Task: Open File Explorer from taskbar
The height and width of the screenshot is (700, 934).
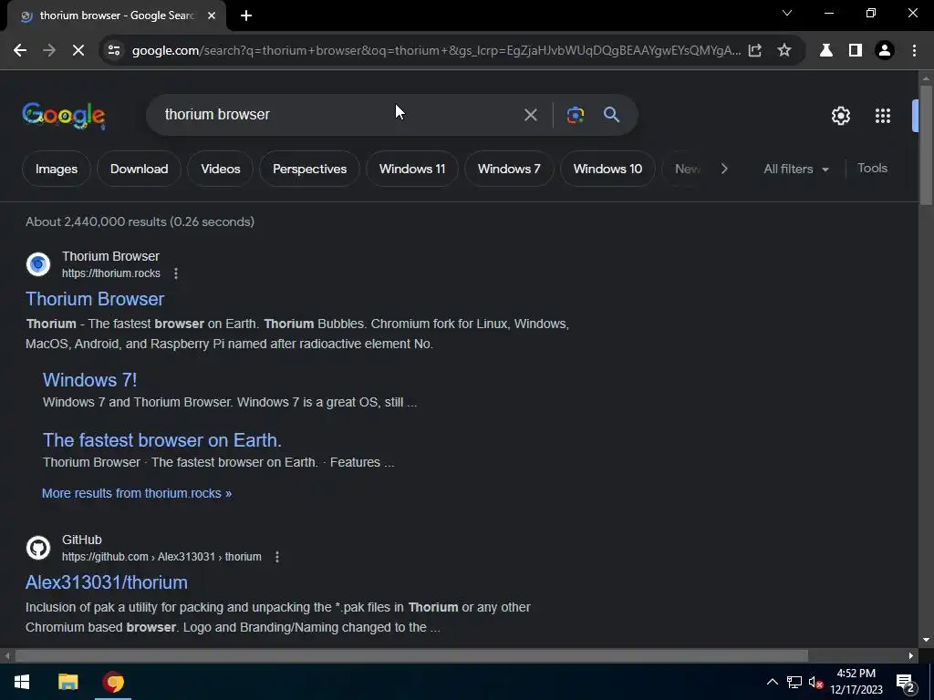Action: pyautogui.click(x=67, y=682)
